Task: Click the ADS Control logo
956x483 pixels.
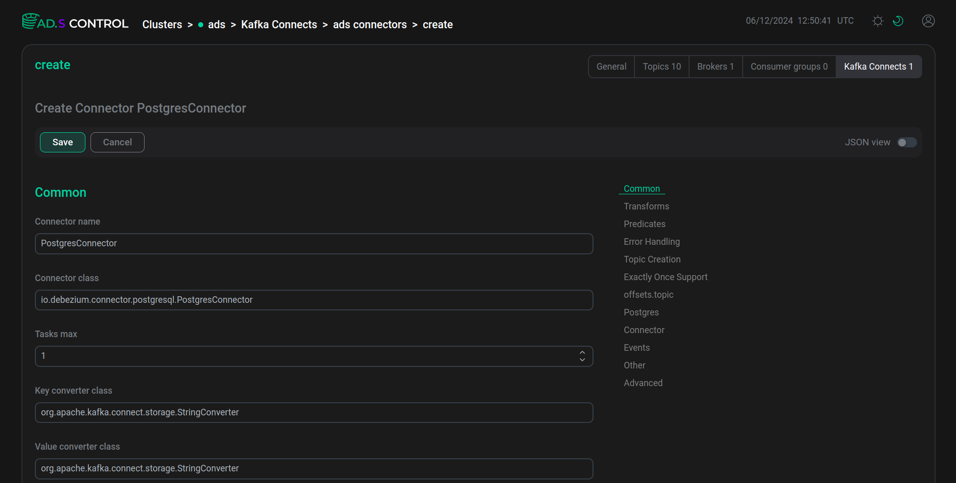Action: (75, 22)
